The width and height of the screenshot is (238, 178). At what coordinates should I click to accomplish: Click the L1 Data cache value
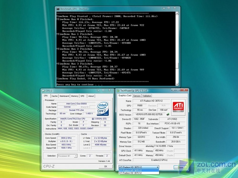pyautogui.click(x=100, y=138)
